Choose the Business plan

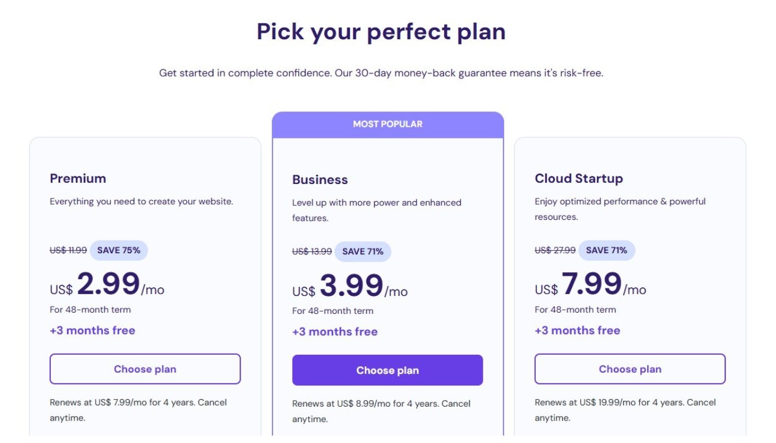pos(387,370)
